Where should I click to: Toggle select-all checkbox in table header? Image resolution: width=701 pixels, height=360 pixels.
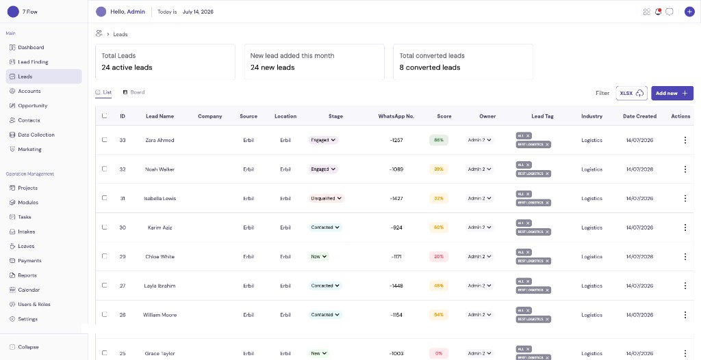point(105,115)
